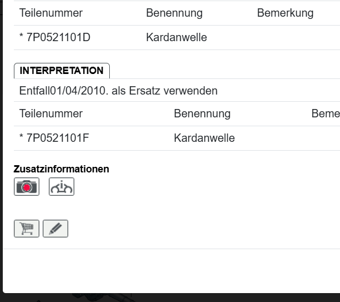Image resolution: width=340 pixels, height=302 pixels.
Task: Click Kardanwelle in the 7P0521101F row
Action: [204, 138]
